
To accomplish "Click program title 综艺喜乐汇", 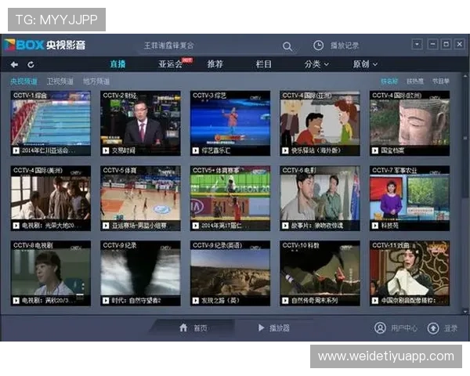I will pyautogui.click(x=216, y=150).
